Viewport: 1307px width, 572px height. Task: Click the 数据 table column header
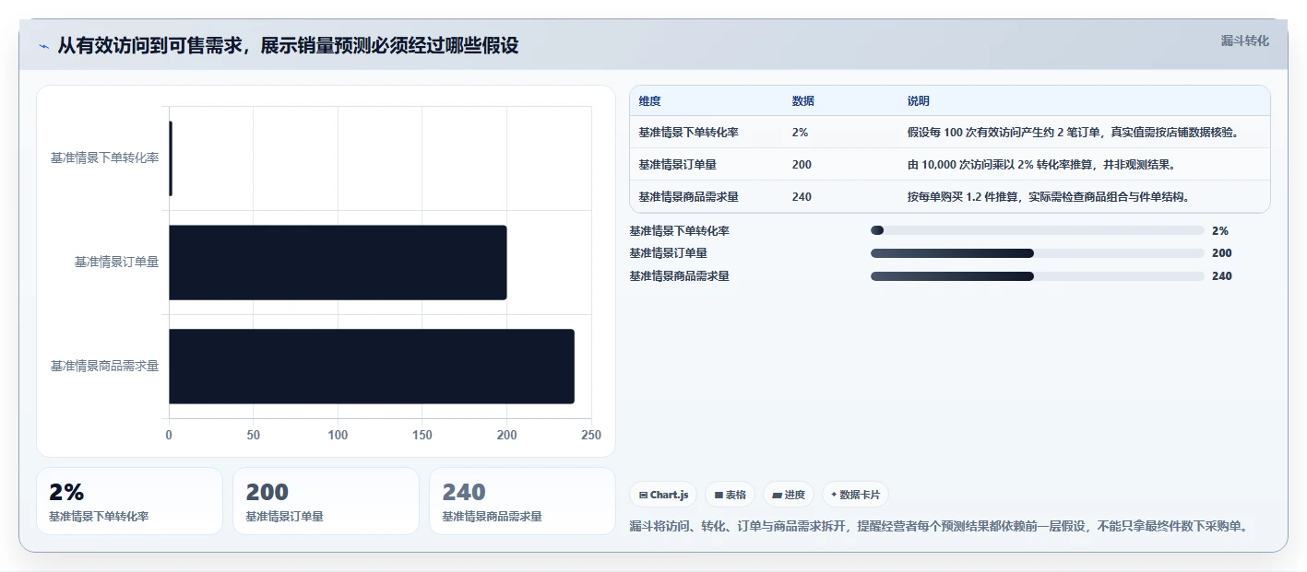click(802, 101)
